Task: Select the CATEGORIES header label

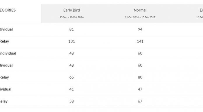Action: point(8,10)
